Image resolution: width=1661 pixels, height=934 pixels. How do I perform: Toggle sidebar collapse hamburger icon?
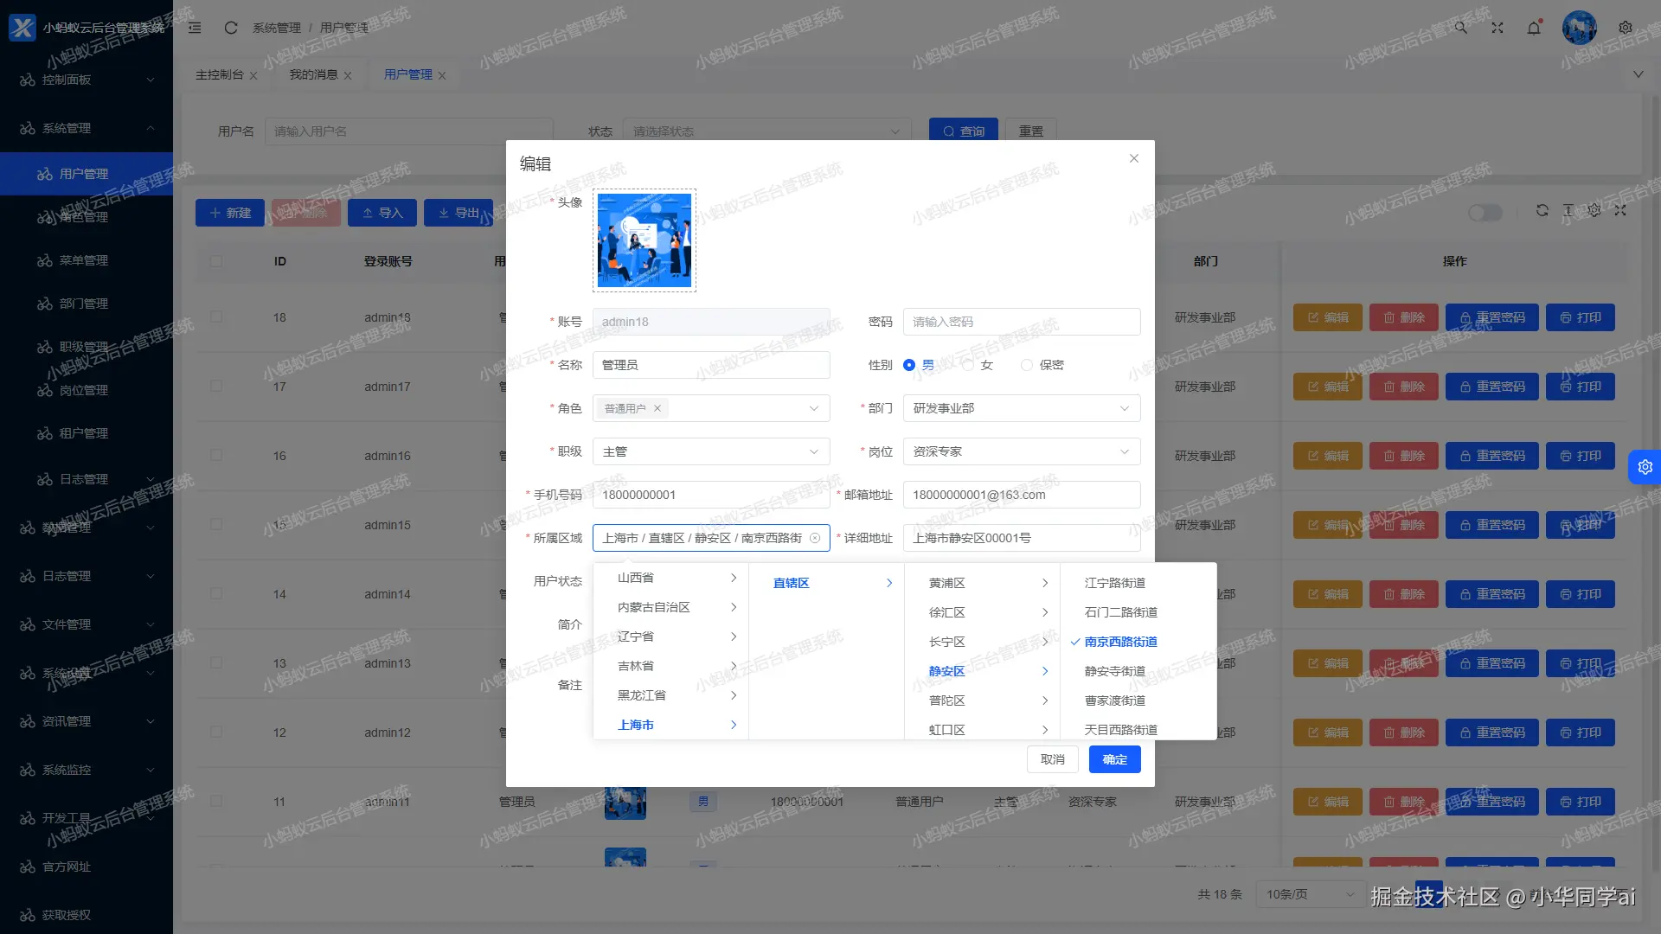(x=196, y=28)
